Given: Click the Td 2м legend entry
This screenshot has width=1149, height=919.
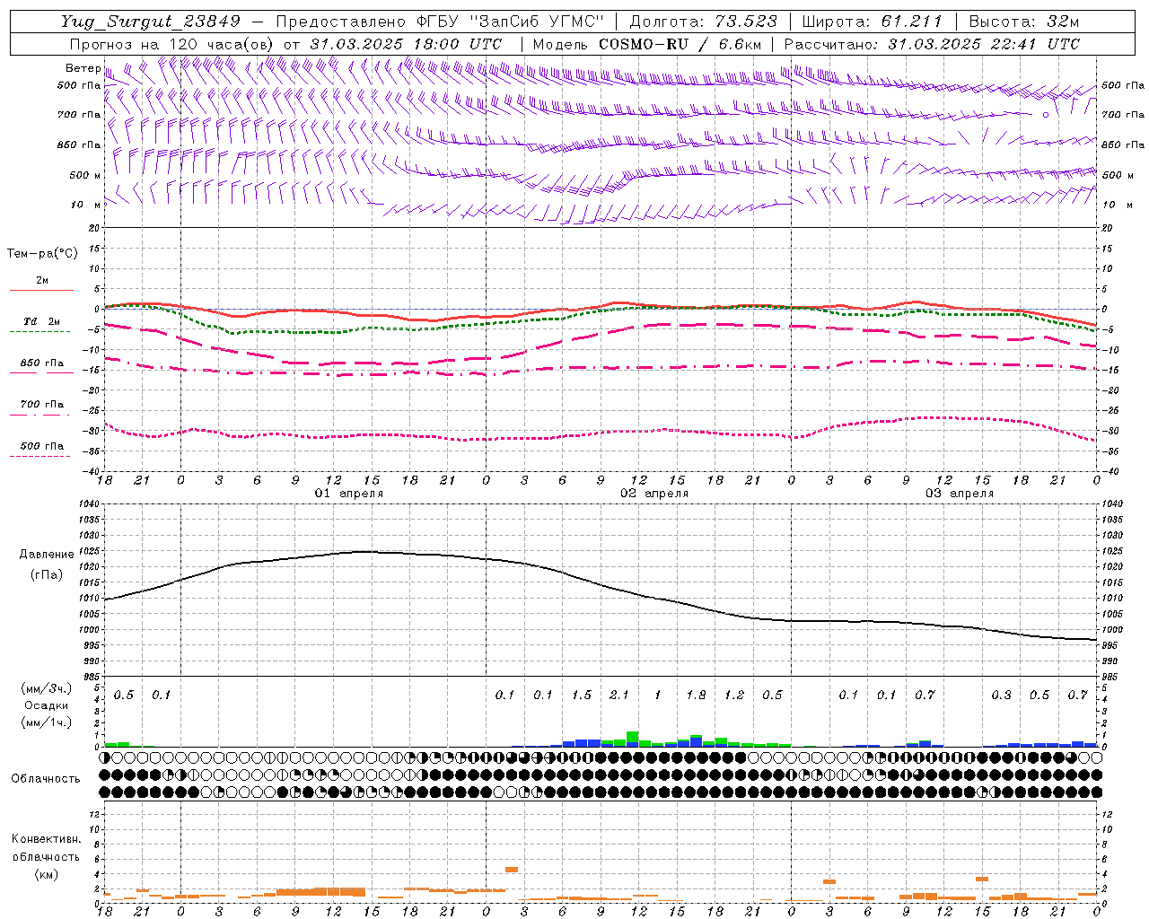Looking at the screenshot, I should pyautogui.click(x=41, y=325).
